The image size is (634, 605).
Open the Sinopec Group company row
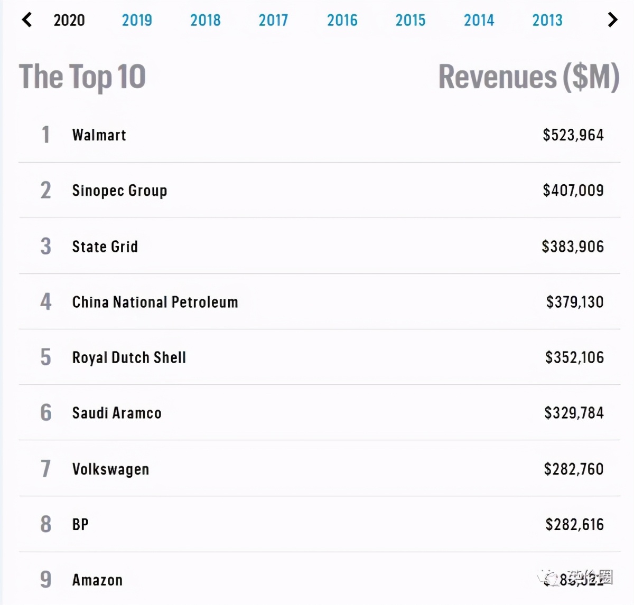tap(119, 191)
